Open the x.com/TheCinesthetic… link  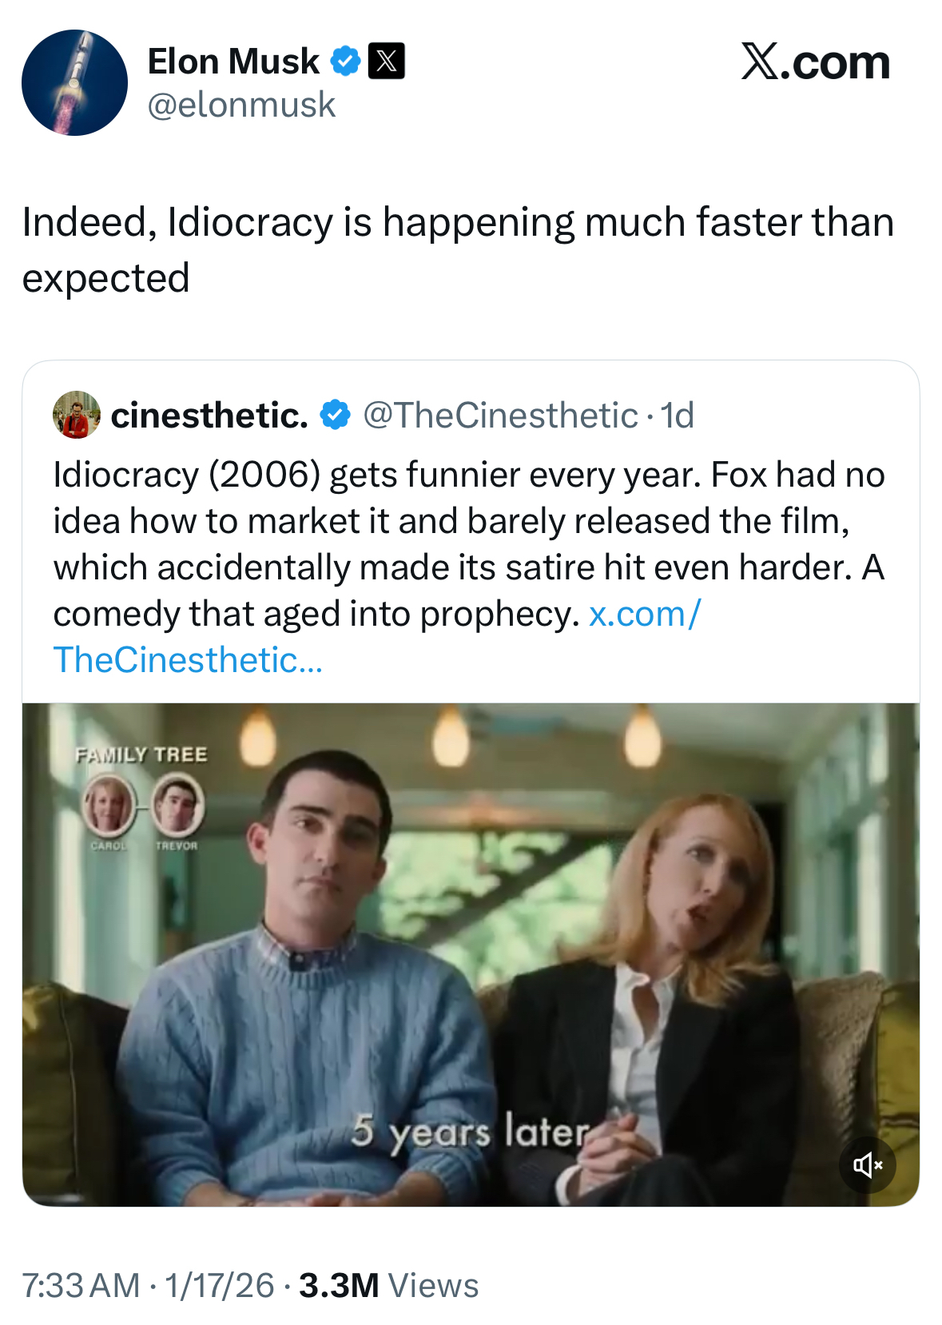(188, 660)
